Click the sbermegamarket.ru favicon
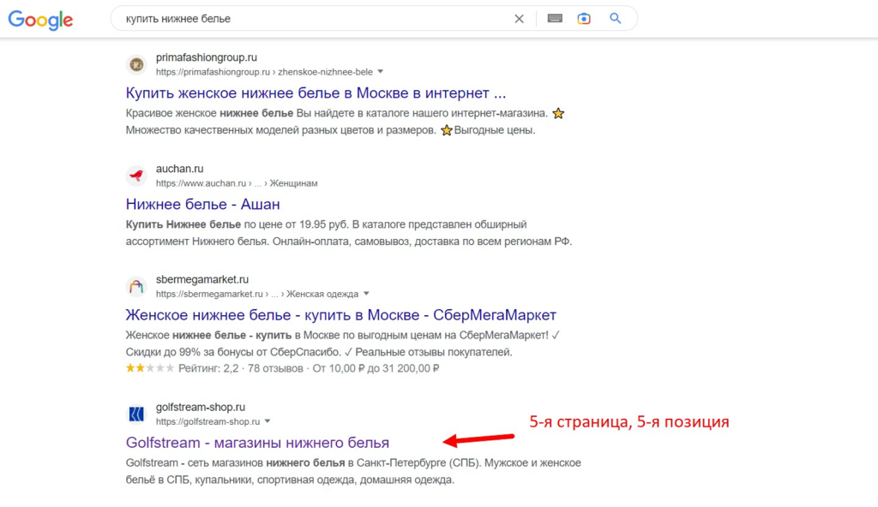Viewport: 878px width, 507px height. 136,287
